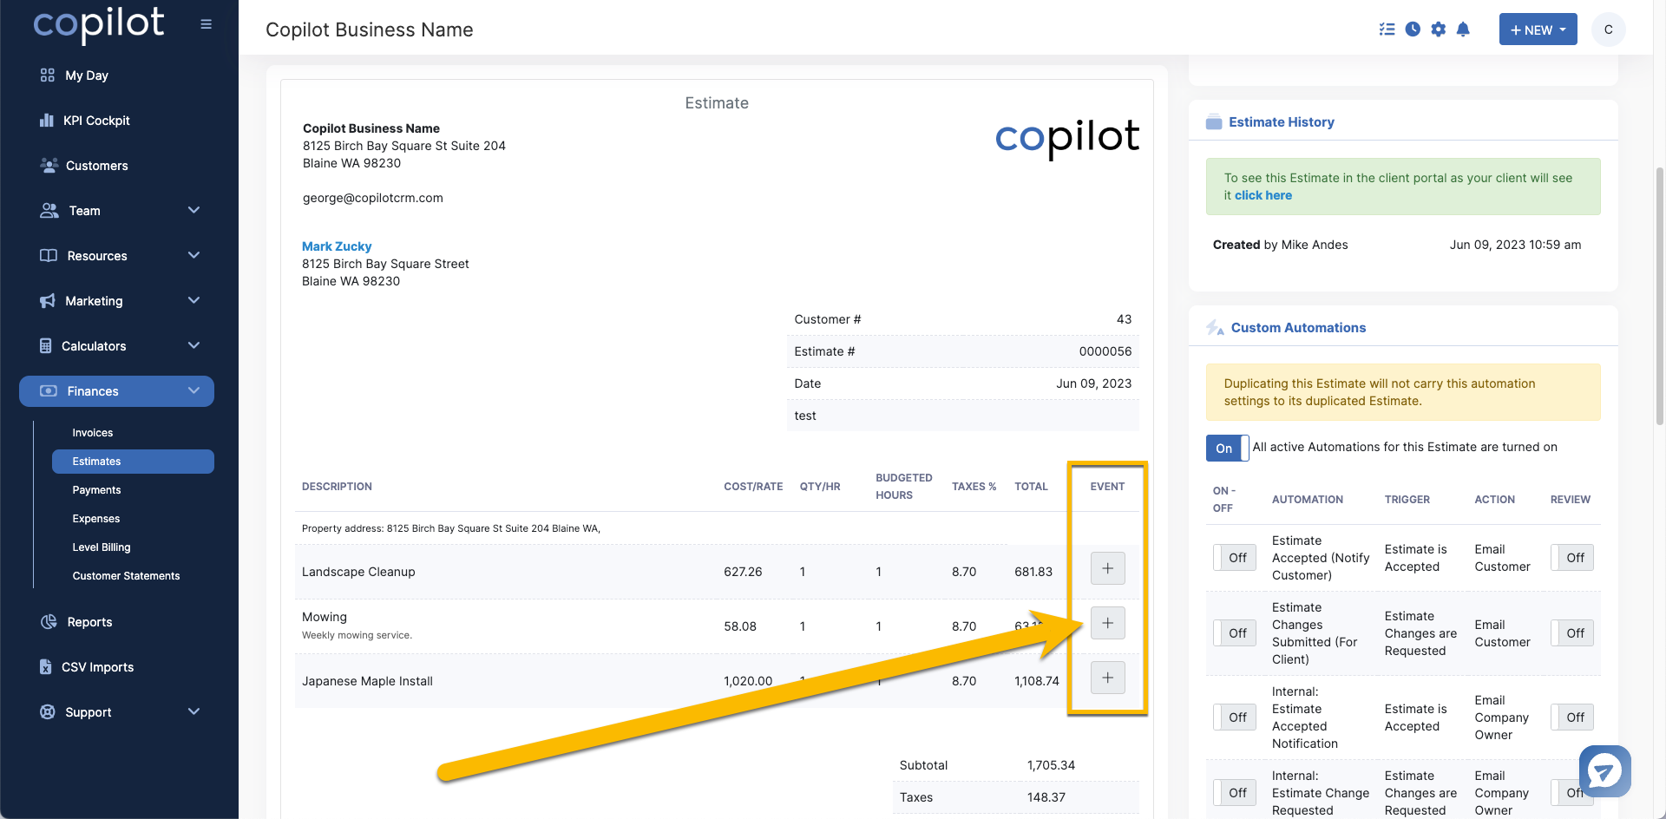
Task: Open the clock time tracker icon
Action: point(1413,29)
